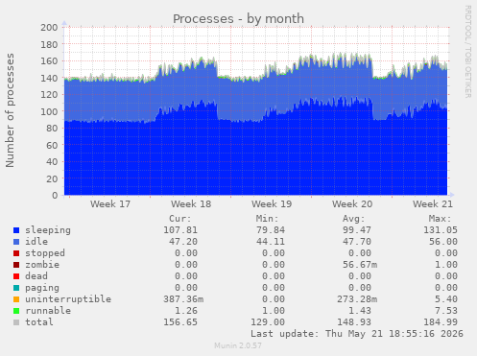Click the 'stopped' legend label
Viewport: 477px width, 356px height.
coord(45,253)
